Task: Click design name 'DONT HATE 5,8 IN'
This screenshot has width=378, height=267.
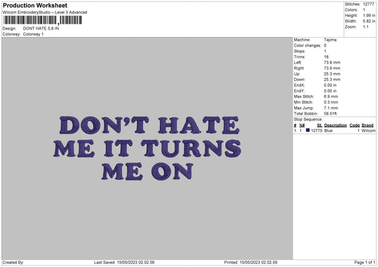Action: (x=41, y=28)
